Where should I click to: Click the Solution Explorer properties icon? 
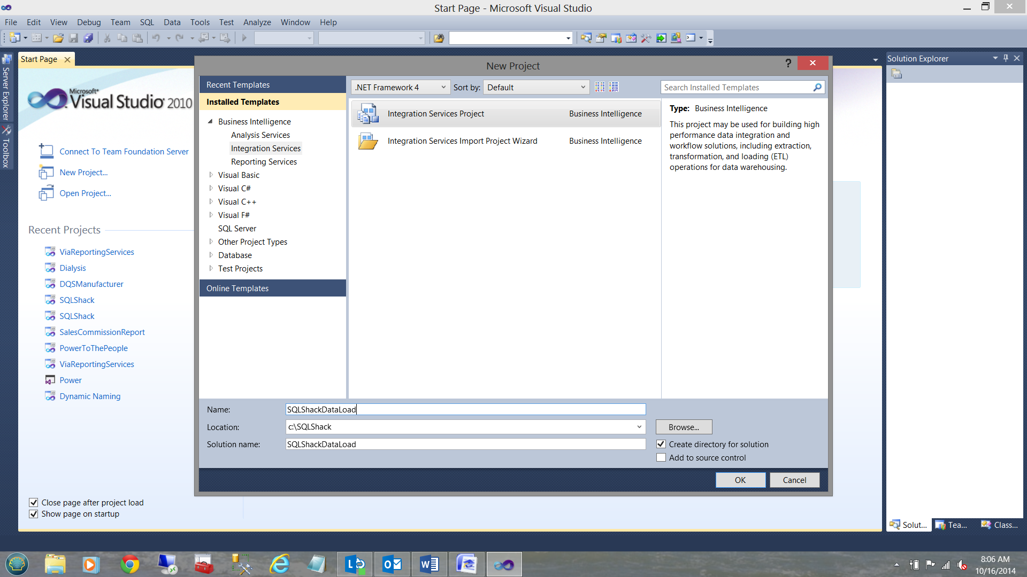point(897,74)
